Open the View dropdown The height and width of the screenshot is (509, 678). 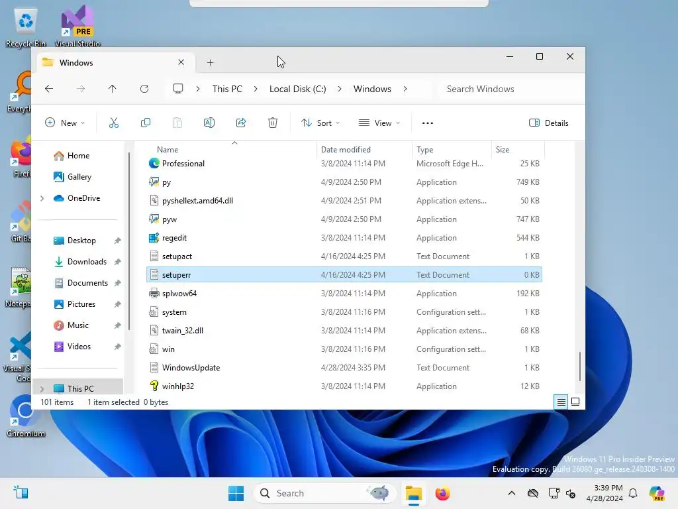coord(379,123)
